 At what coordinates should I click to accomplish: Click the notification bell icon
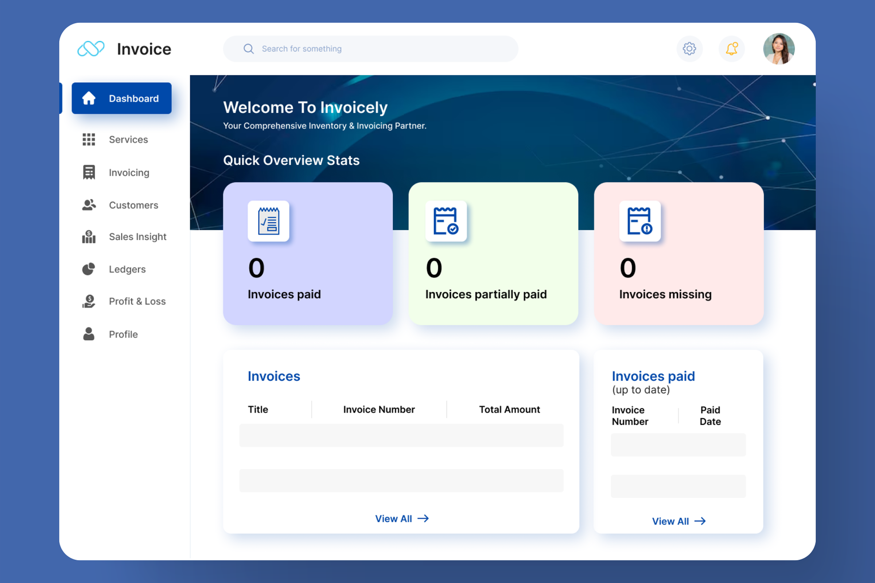(731, 49)
